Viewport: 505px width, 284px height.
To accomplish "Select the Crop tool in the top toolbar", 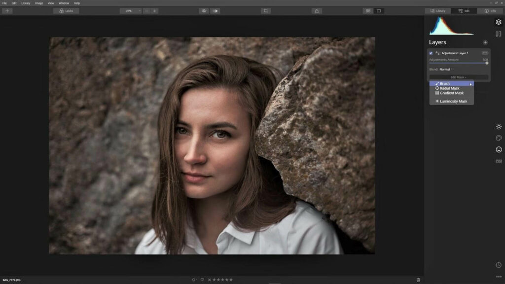I will point(266,10).
